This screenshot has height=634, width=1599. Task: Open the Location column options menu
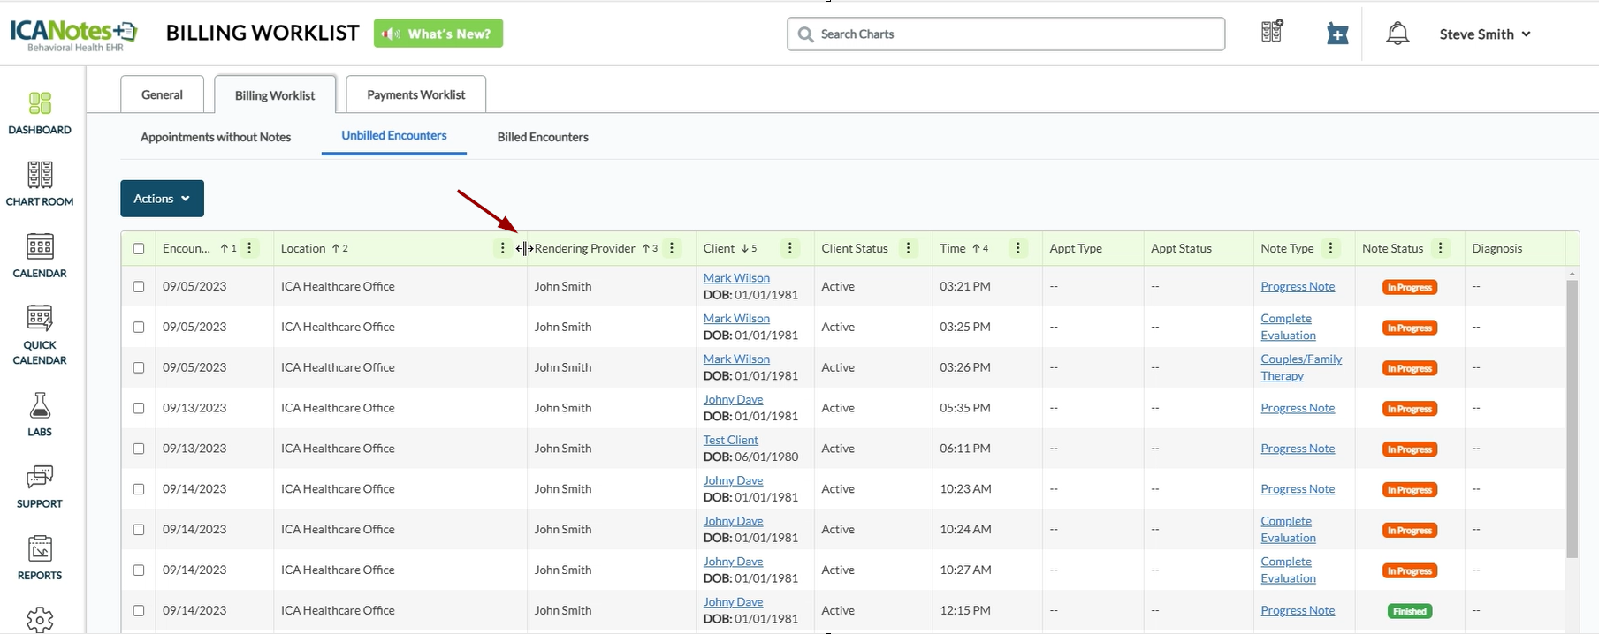(503, 249)
